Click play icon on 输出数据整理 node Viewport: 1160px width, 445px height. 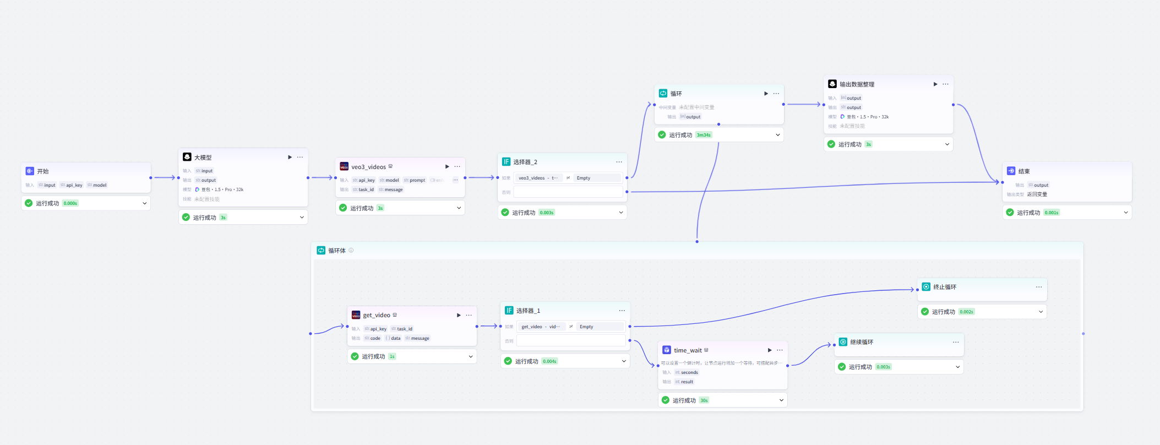[x=935, y=84]
